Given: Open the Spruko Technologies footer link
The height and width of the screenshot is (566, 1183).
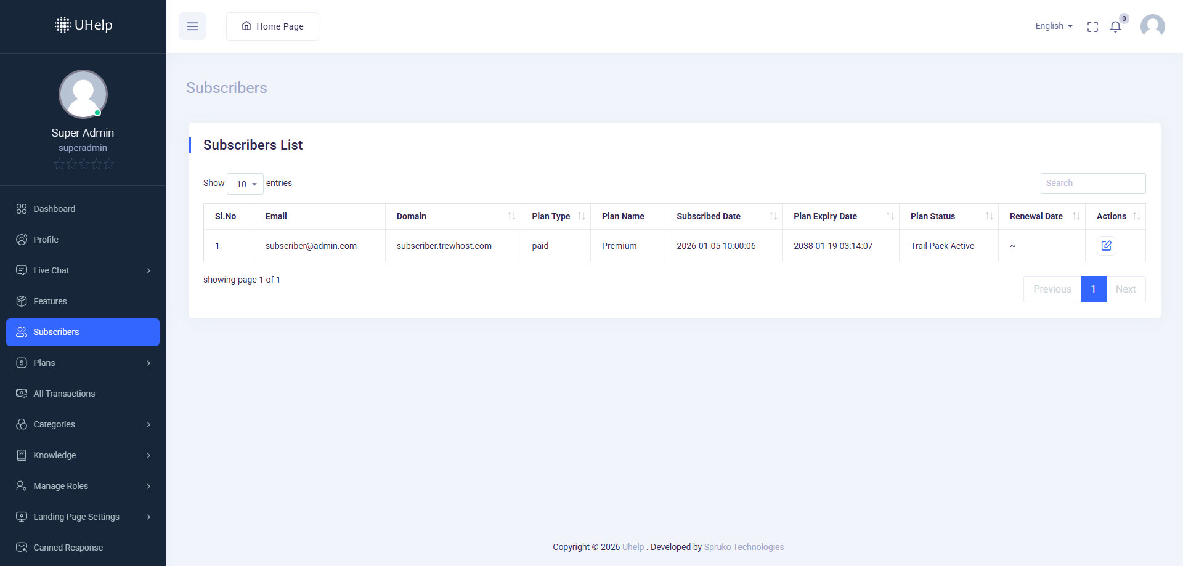Looking at the screenshot, I should (744, 547).
